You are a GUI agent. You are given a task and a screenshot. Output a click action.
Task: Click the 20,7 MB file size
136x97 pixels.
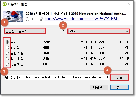[x=123, y=47]
